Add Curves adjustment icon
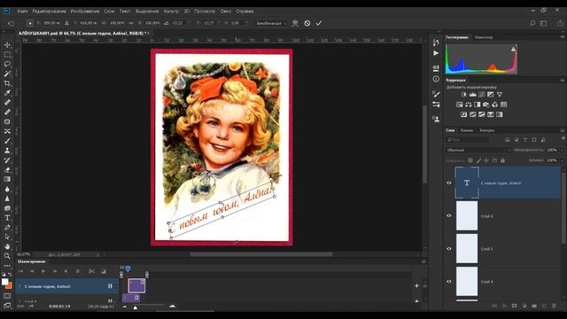The width and height of the screenshot is (567, 319). [x=482, y=95]
